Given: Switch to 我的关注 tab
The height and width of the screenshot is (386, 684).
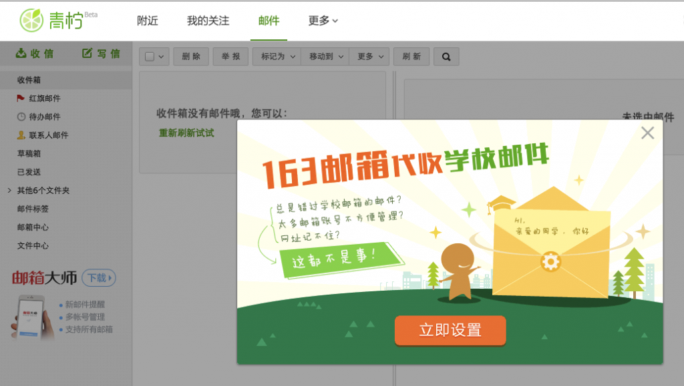Looking at the screenshot, I should [x=208, y=21].
